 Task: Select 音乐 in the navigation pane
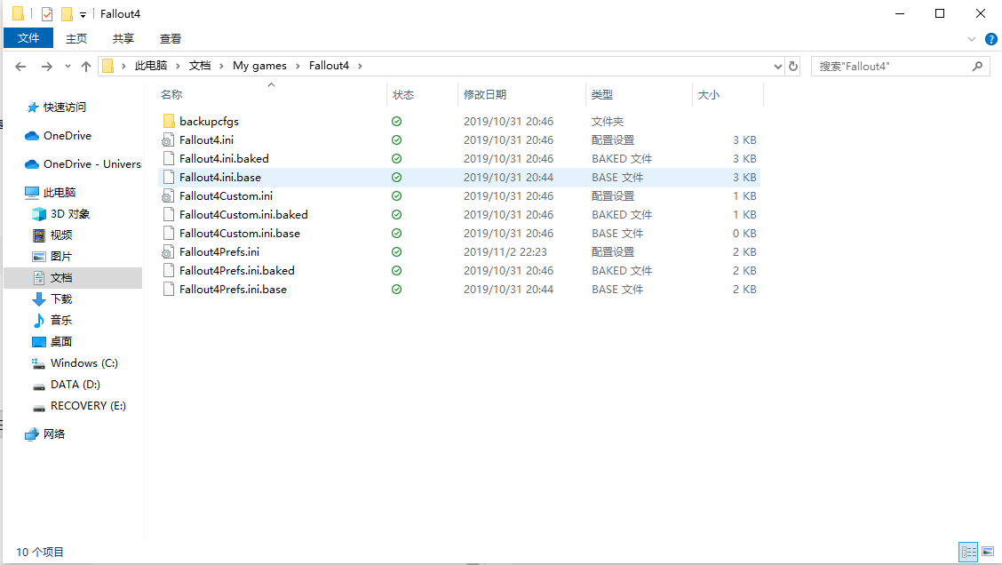coord(61,320)
